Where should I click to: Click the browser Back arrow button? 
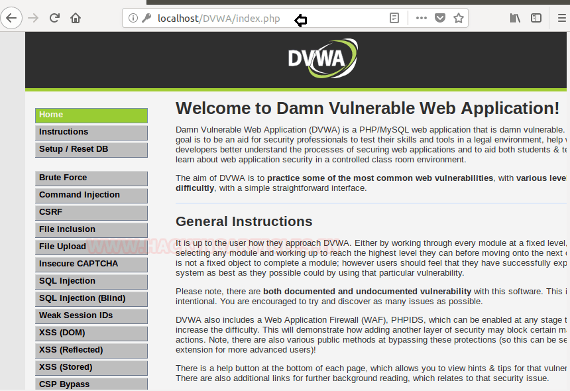click(11, 18)
